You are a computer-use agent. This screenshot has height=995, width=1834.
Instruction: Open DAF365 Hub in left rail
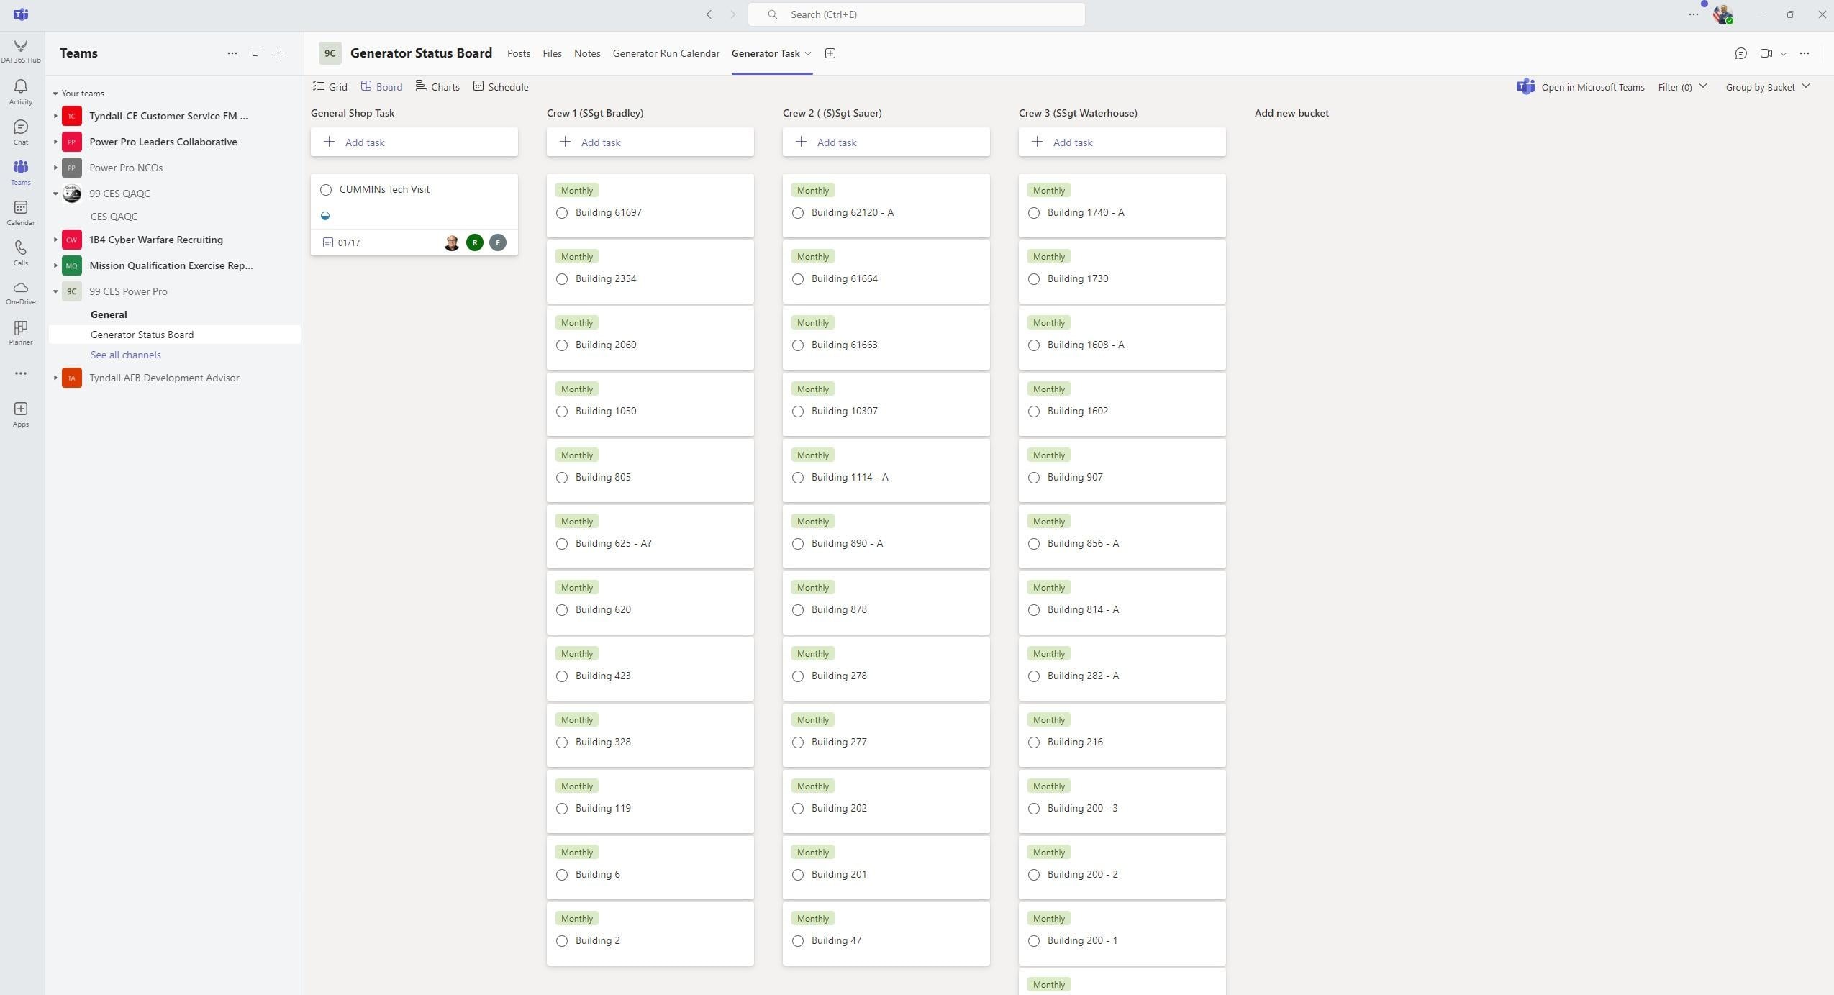tap(21, 51)
